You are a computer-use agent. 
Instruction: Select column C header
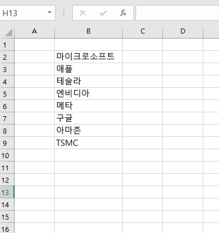[143, 31]
